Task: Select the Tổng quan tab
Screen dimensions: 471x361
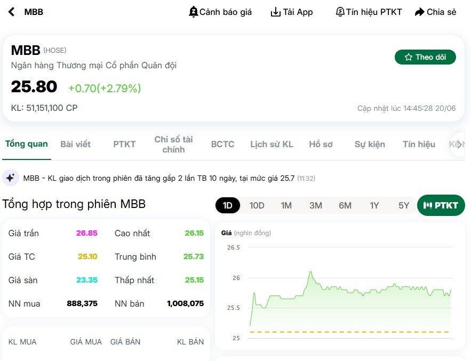Action: click(27, 144)
